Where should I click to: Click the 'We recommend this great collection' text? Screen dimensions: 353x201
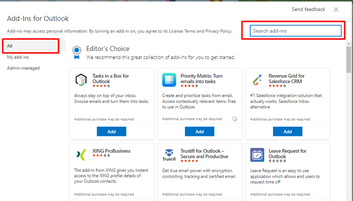[161, 57]
